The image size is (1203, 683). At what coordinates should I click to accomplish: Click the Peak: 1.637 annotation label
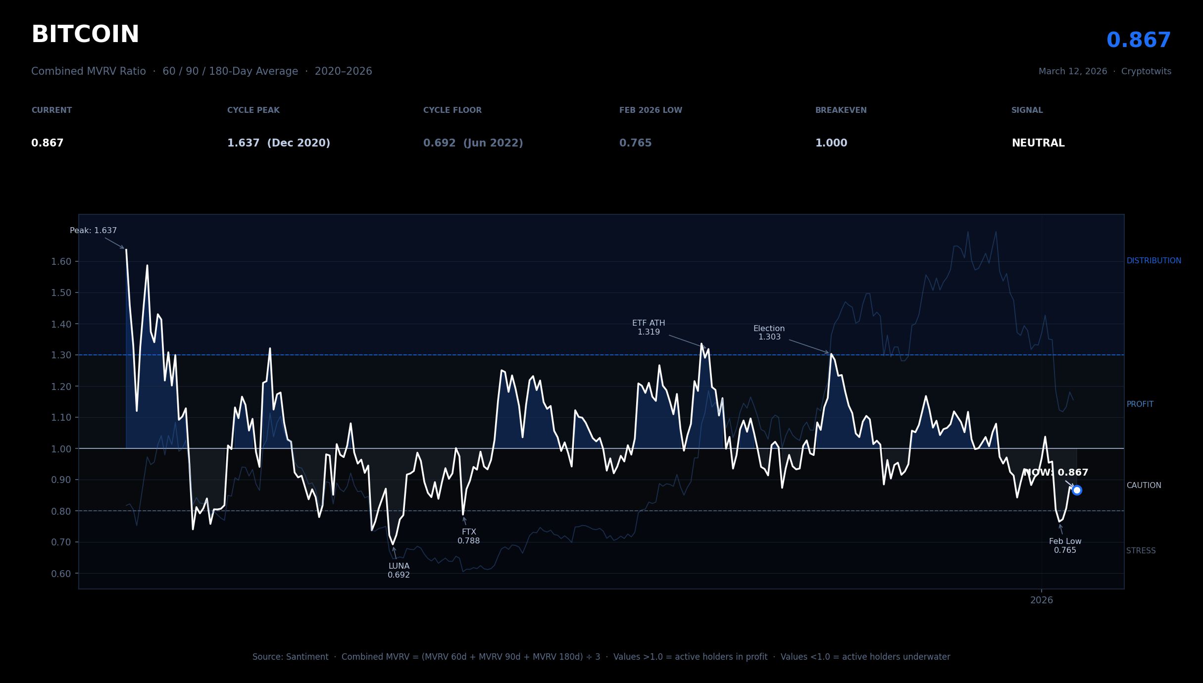pos(93,231)
